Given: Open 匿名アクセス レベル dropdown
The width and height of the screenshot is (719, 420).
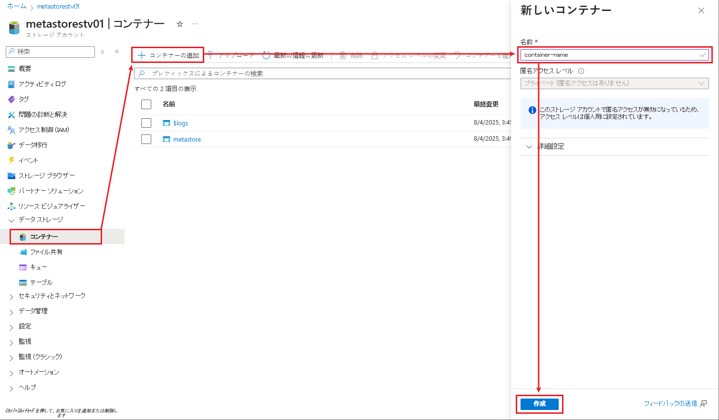Looking at the screenshot, I should (615, 83).
